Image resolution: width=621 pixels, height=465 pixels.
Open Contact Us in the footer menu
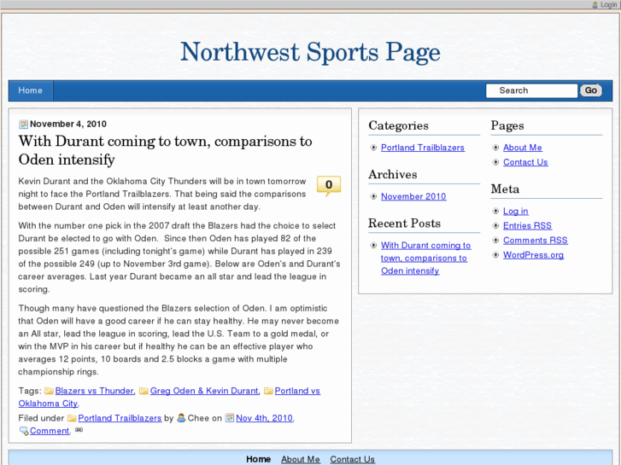(353, 459)
